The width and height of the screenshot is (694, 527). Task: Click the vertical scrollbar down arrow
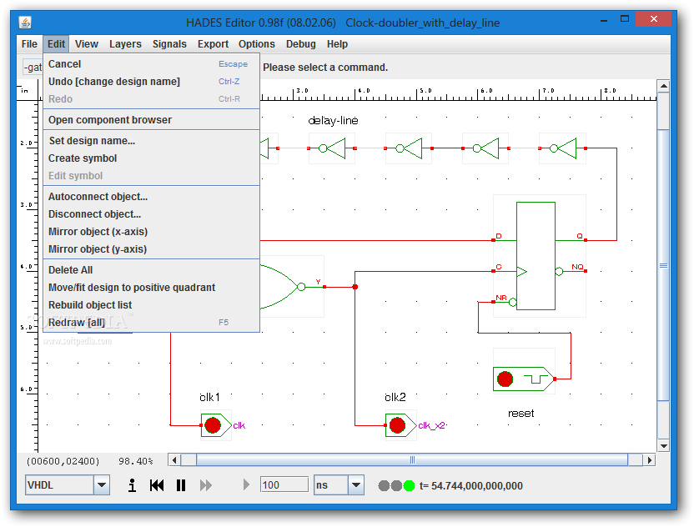[x=663, y=446]
